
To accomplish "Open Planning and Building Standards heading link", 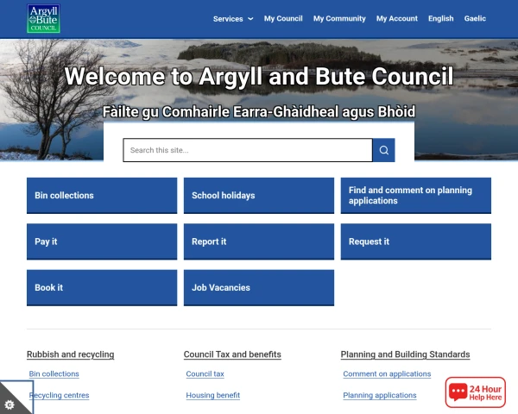I will click(x=405, y=354).
